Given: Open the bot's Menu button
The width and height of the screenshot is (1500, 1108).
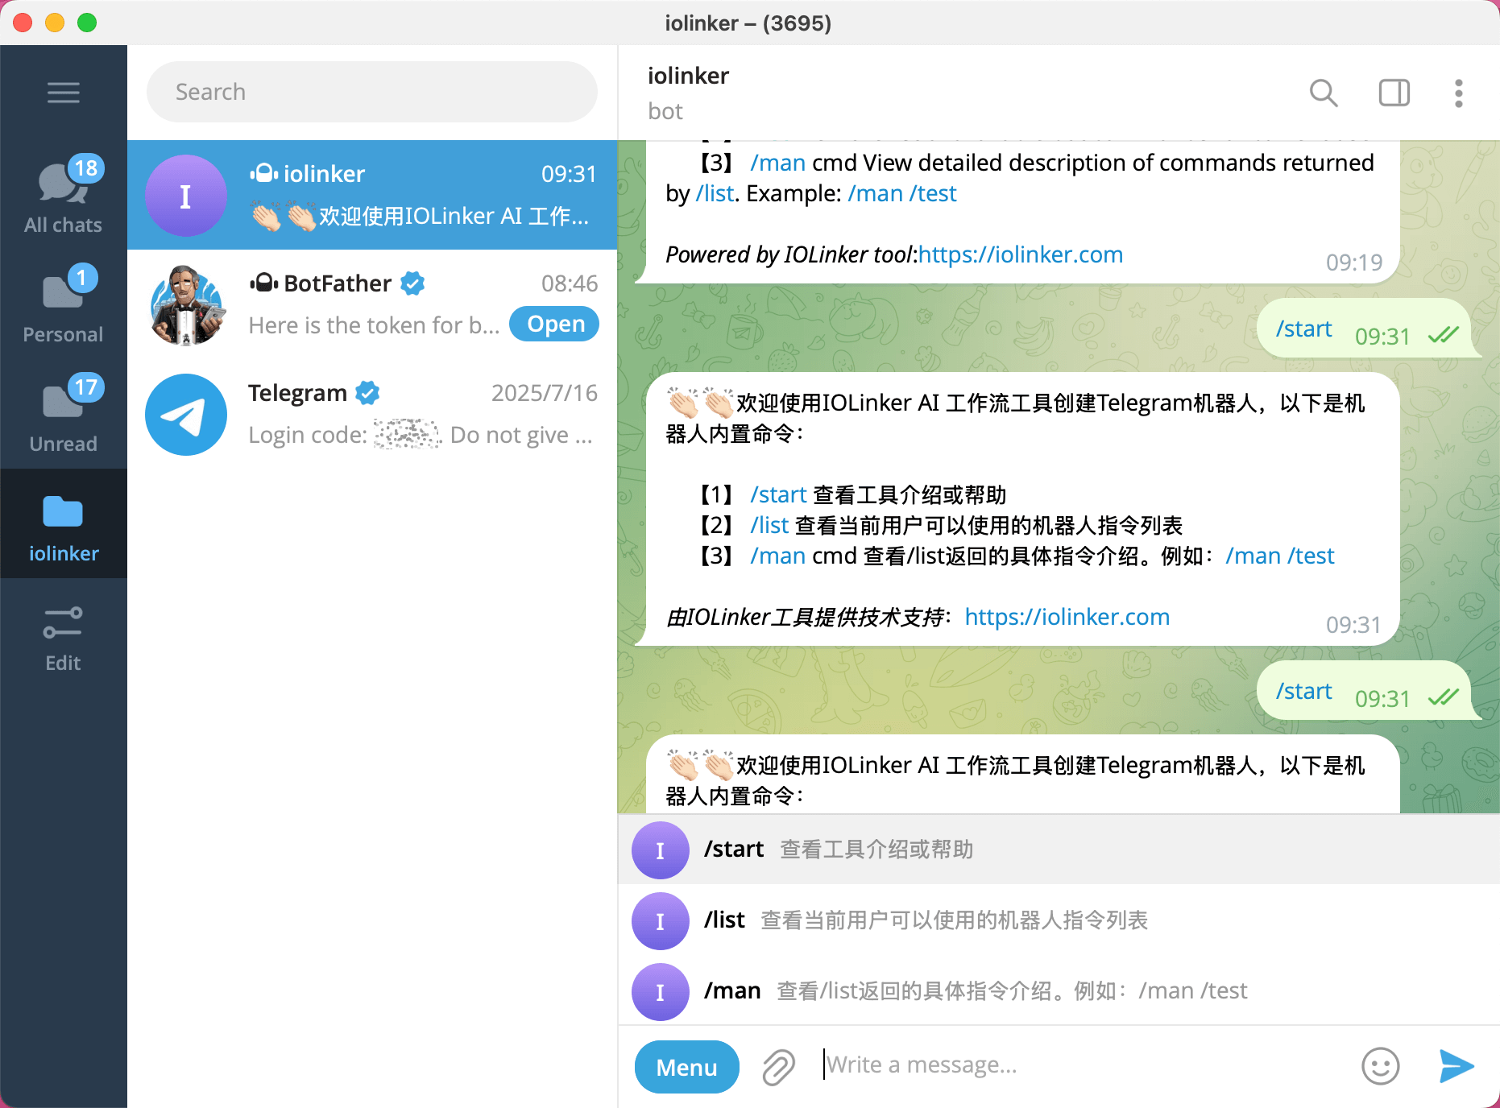Looking at the screenshot, I should click(686, 1065).
